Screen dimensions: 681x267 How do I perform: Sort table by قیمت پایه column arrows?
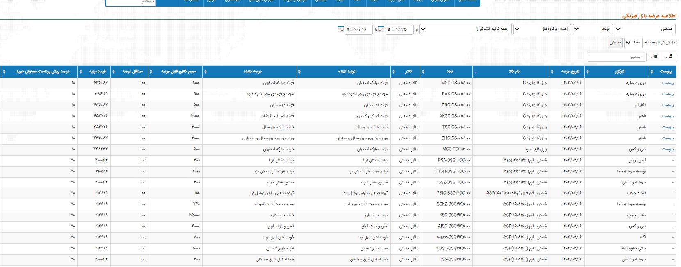tap(80, 72)
